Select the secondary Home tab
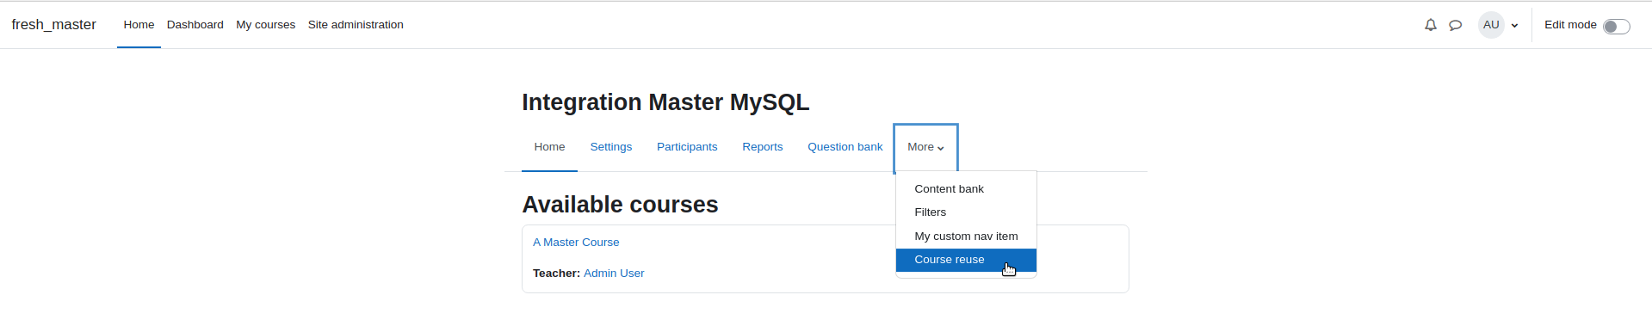The width and height of the screenshot is (1652, 332). click(549, 147)
